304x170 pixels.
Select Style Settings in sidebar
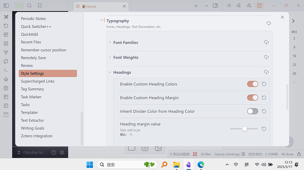click(x=48, y=74)
